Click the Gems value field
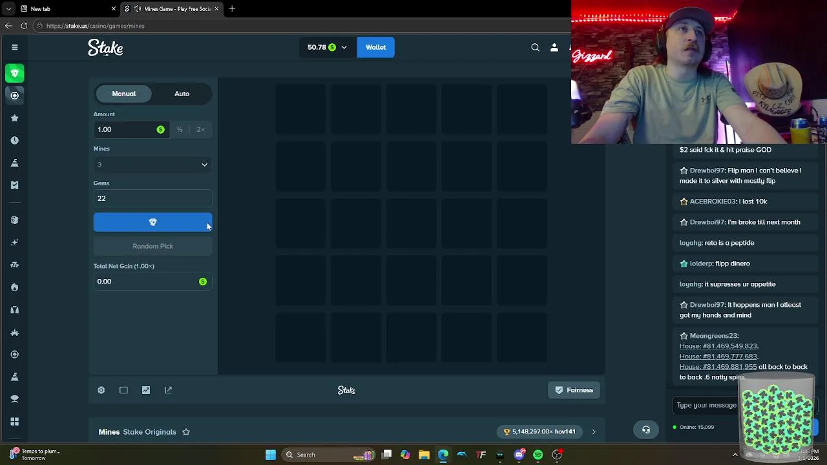827x465 pixels. [152, 198]
